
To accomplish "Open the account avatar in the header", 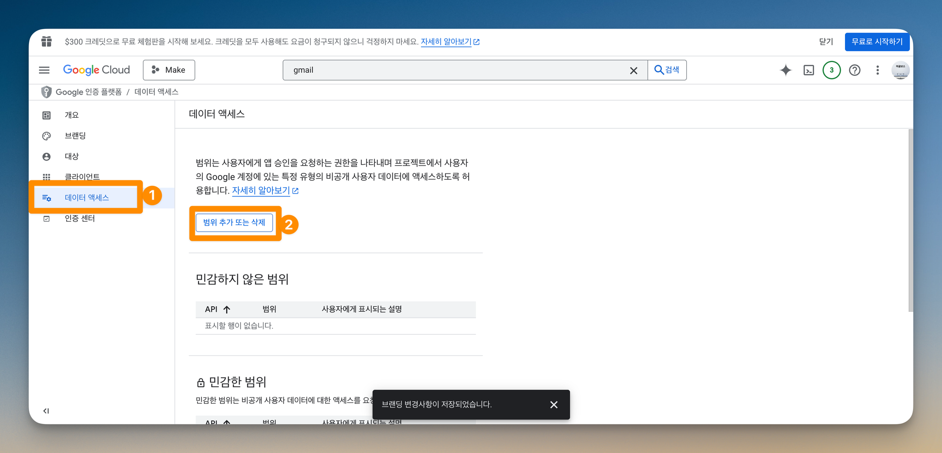I will point(900,70).
